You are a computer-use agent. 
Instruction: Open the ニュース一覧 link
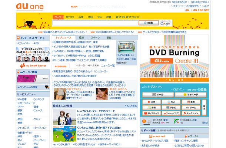tap(108, 65)
